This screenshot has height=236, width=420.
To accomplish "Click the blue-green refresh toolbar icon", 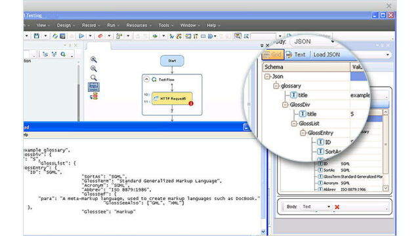I will click(x=55, y=36).
